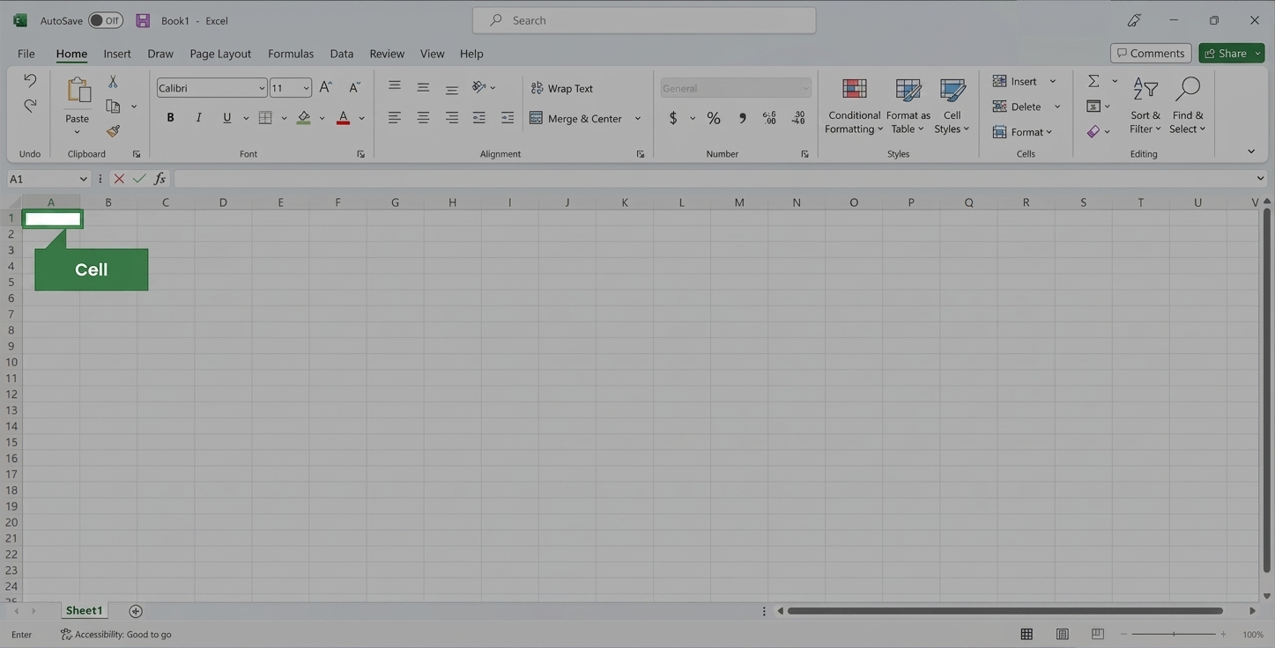1275x648 pixels.
Task: Click Accessibility: Good to go status
Action: (115, 634)
